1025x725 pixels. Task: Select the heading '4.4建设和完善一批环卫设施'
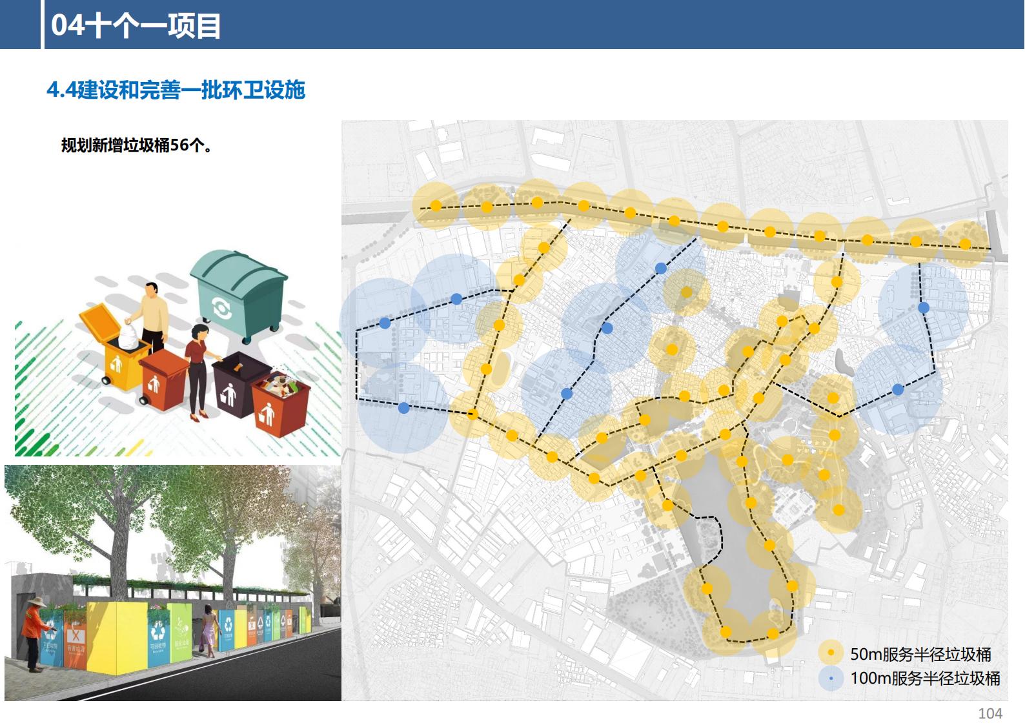176,90
